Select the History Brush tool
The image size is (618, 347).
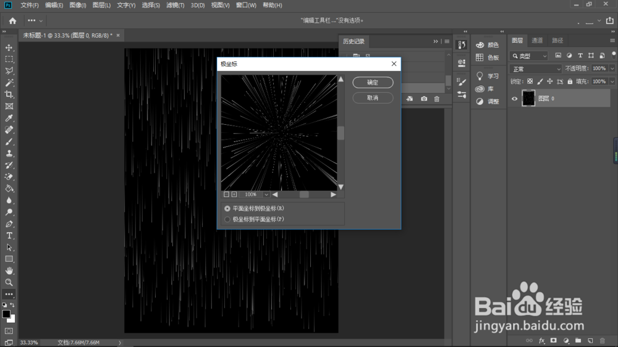click(9, 165)
